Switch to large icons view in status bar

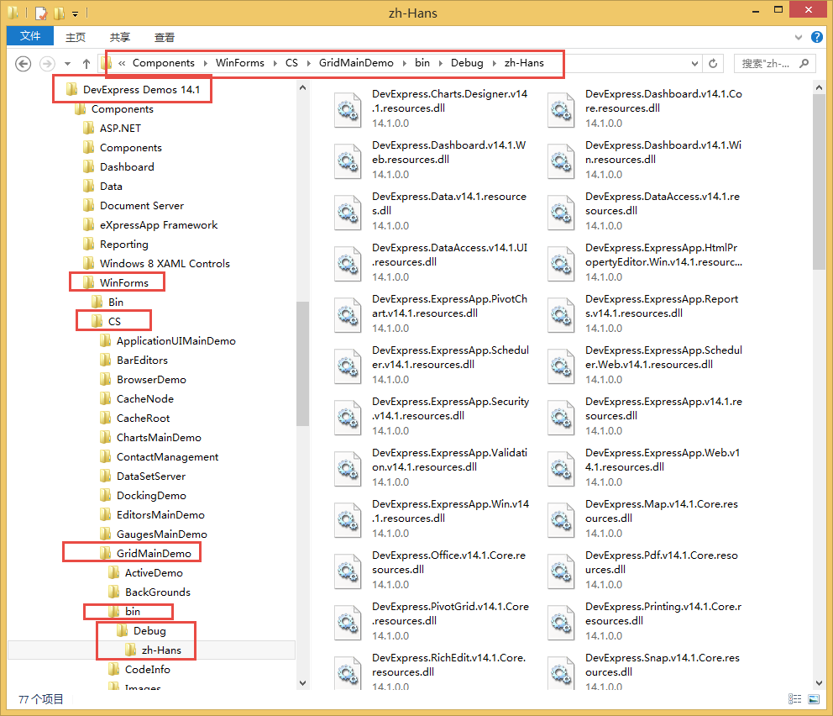pyautogui.click(x=814, y=699)
